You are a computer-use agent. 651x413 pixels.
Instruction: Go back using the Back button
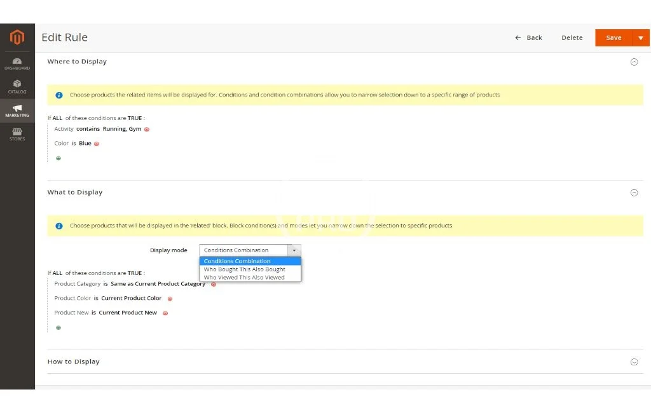coord(529,38)
